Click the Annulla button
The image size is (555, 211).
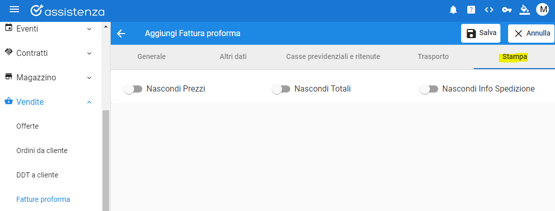tap(532, 33)
